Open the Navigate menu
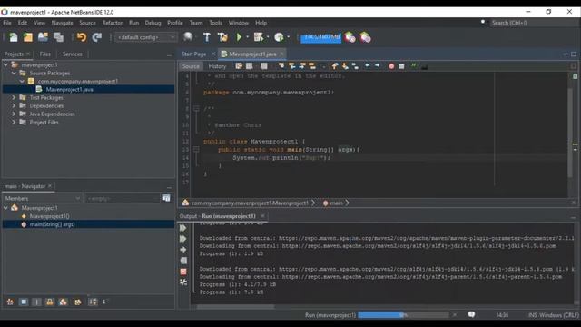581x327 pixels. click(x=63, y=23)
